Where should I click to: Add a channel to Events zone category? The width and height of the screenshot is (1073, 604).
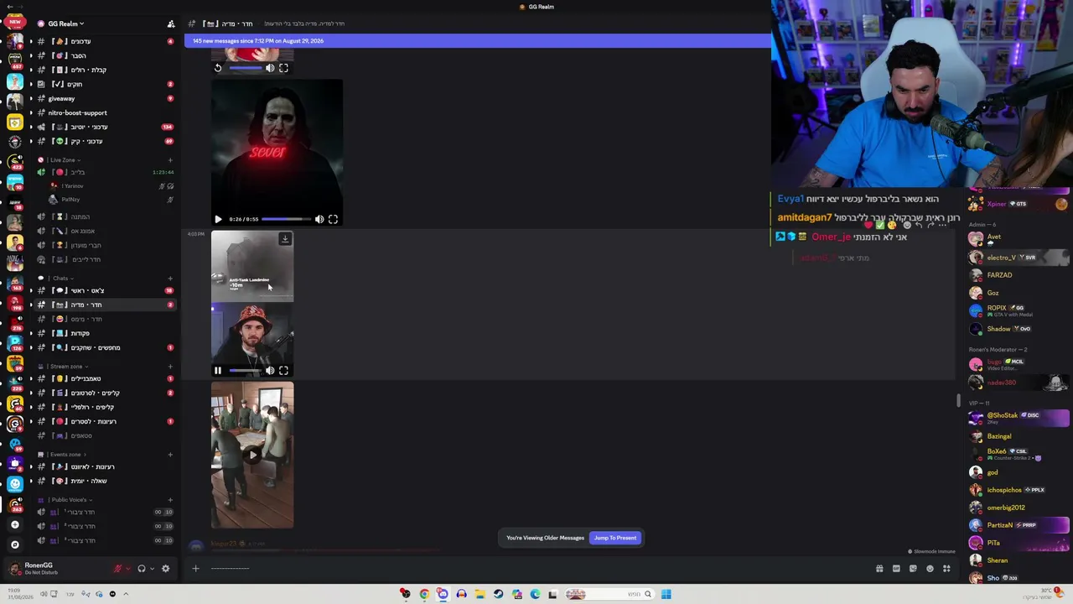tap(170, 455)
